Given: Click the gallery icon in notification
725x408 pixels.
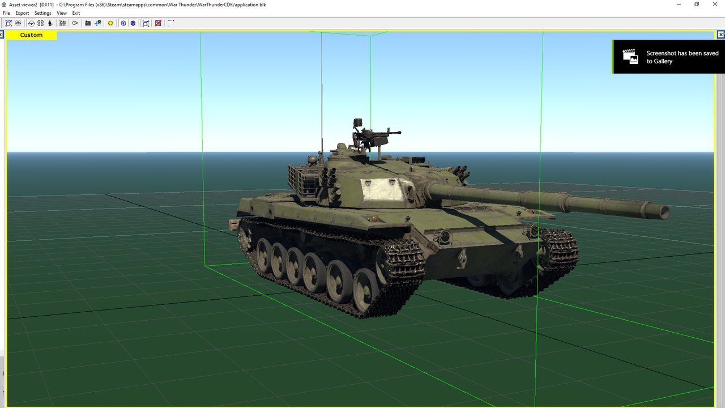Looking at the screenshot, I should click(630, 56).
